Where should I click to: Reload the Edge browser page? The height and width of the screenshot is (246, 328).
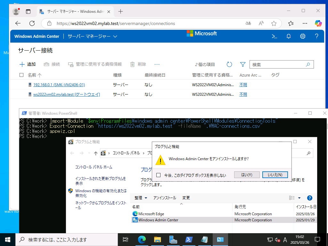tap(32, 23)
